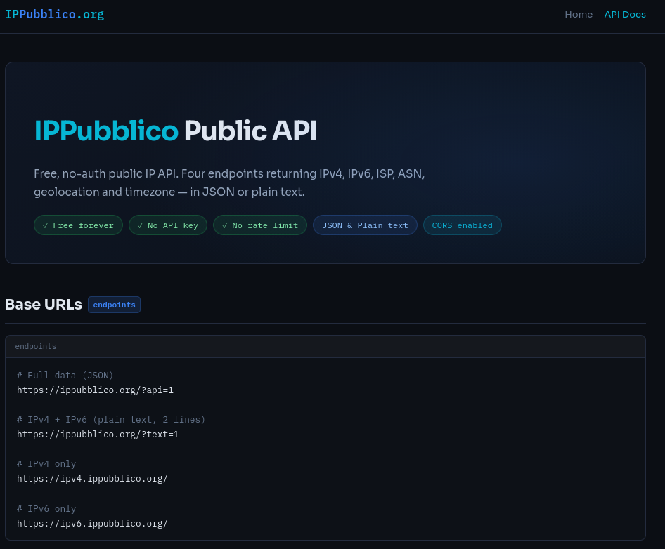Image resolution: width=665 pixels, height=549 pixels.
Task: Click the CORS enabled badge
Action: tap(463, 225)
